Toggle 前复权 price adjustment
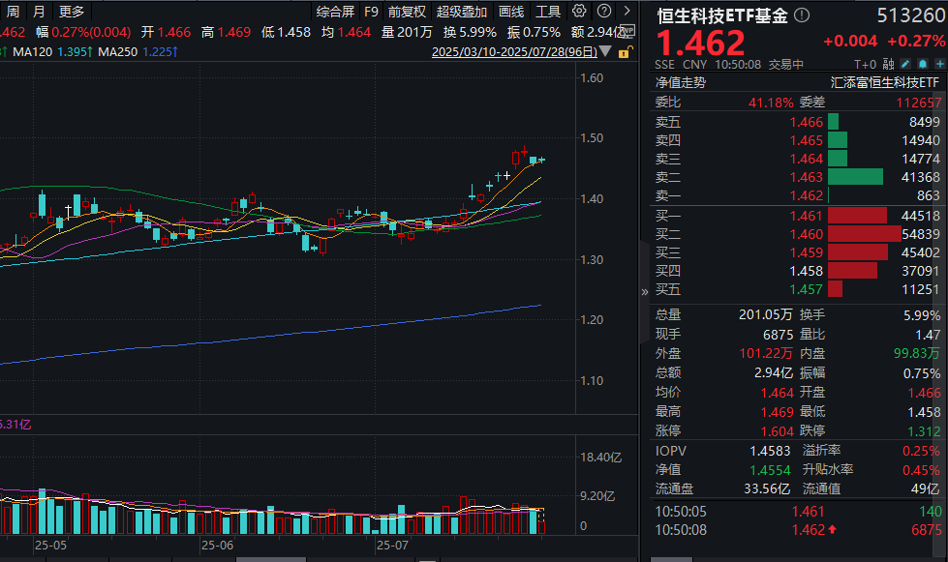The height and width of the screenshot is (562, 948). click(x=407, y=12)
